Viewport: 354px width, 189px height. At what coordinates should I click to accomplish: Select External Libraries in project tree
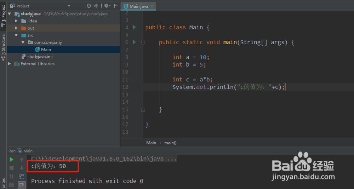(x=63, y=64)
